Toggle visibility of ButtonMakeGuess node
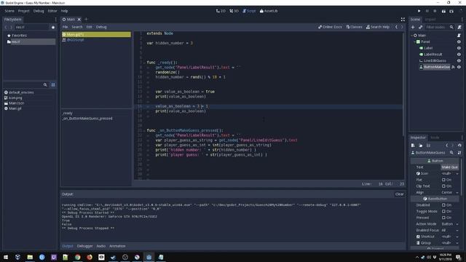 click(459, 67)
